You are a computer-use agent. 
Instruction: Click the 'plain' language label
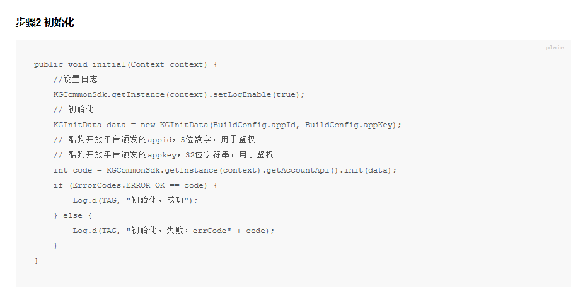(x=554, y=48)
